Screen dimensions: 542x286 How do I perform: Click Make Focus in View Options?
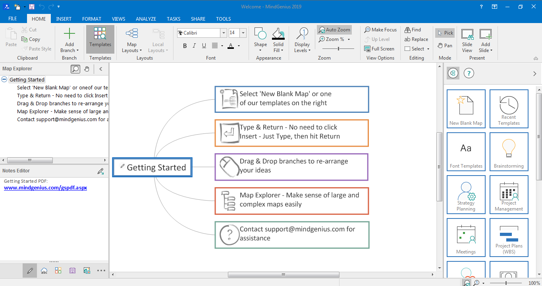[380, 30]
